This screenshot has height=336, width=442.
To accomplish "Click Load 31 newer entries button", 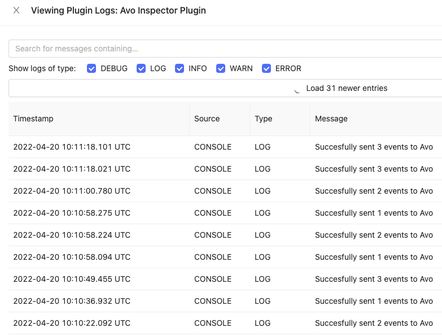I will pyautogui.click(x=346, y=88).
